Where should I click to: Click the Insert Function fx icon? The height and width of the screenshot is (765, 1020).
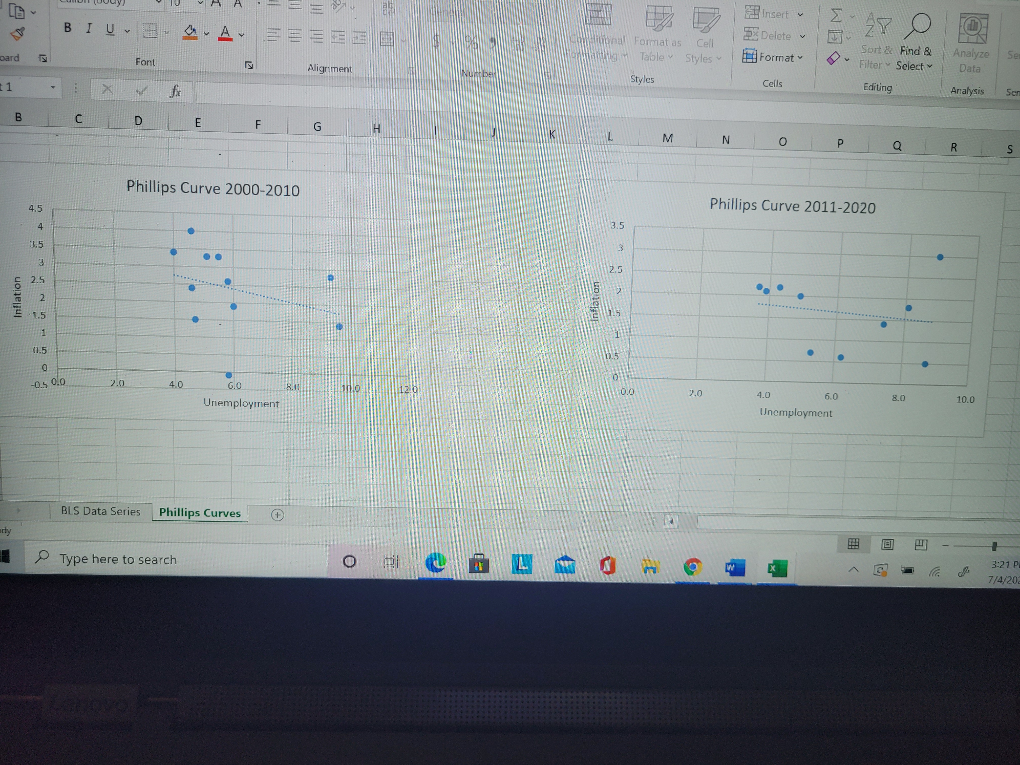click(175, 91)
